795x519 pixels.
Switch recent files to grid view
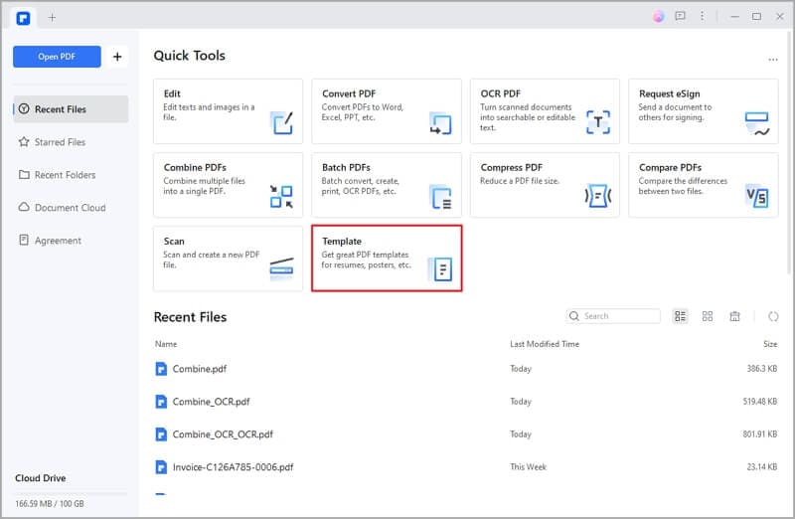(708, 316)
